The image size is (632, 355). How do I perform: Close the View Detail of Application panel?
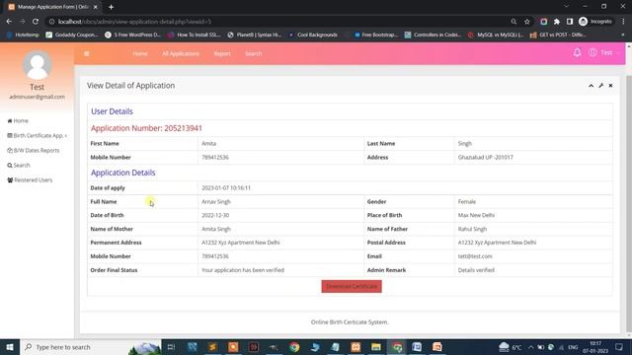coord(610,86)
